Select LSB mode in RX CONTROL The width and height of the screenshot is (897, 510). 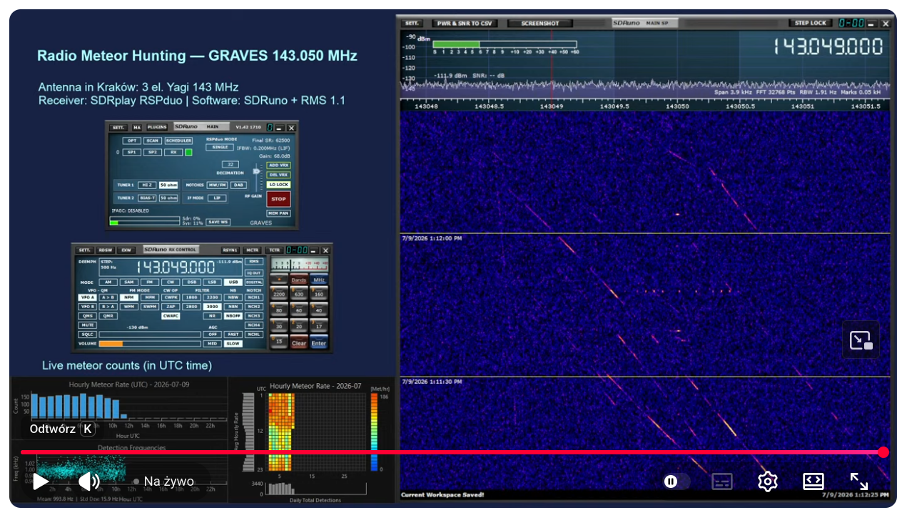pyautogui.click(x=212, y=282)
